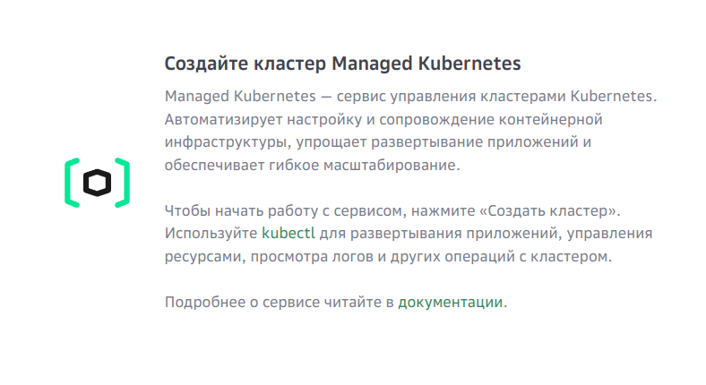Viewport: 706px width, 385px height.
Task: Click the line starting with "Managed Kubernetes — сервис"
Action: tap(411, 96)
